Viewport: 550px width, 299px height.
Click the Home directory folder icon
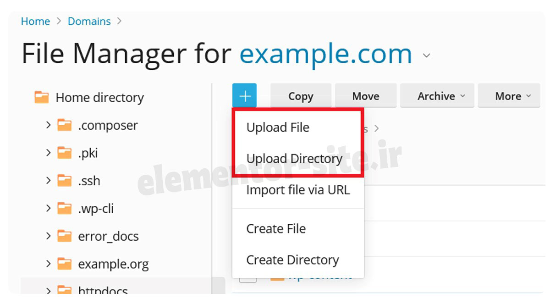click(x=42, y=97)
